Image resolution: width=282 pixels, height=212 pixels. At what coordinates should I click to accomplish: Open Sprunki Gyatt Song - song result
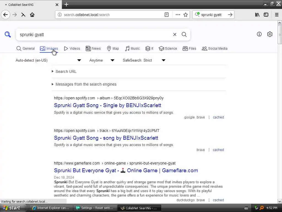[106, 138]
